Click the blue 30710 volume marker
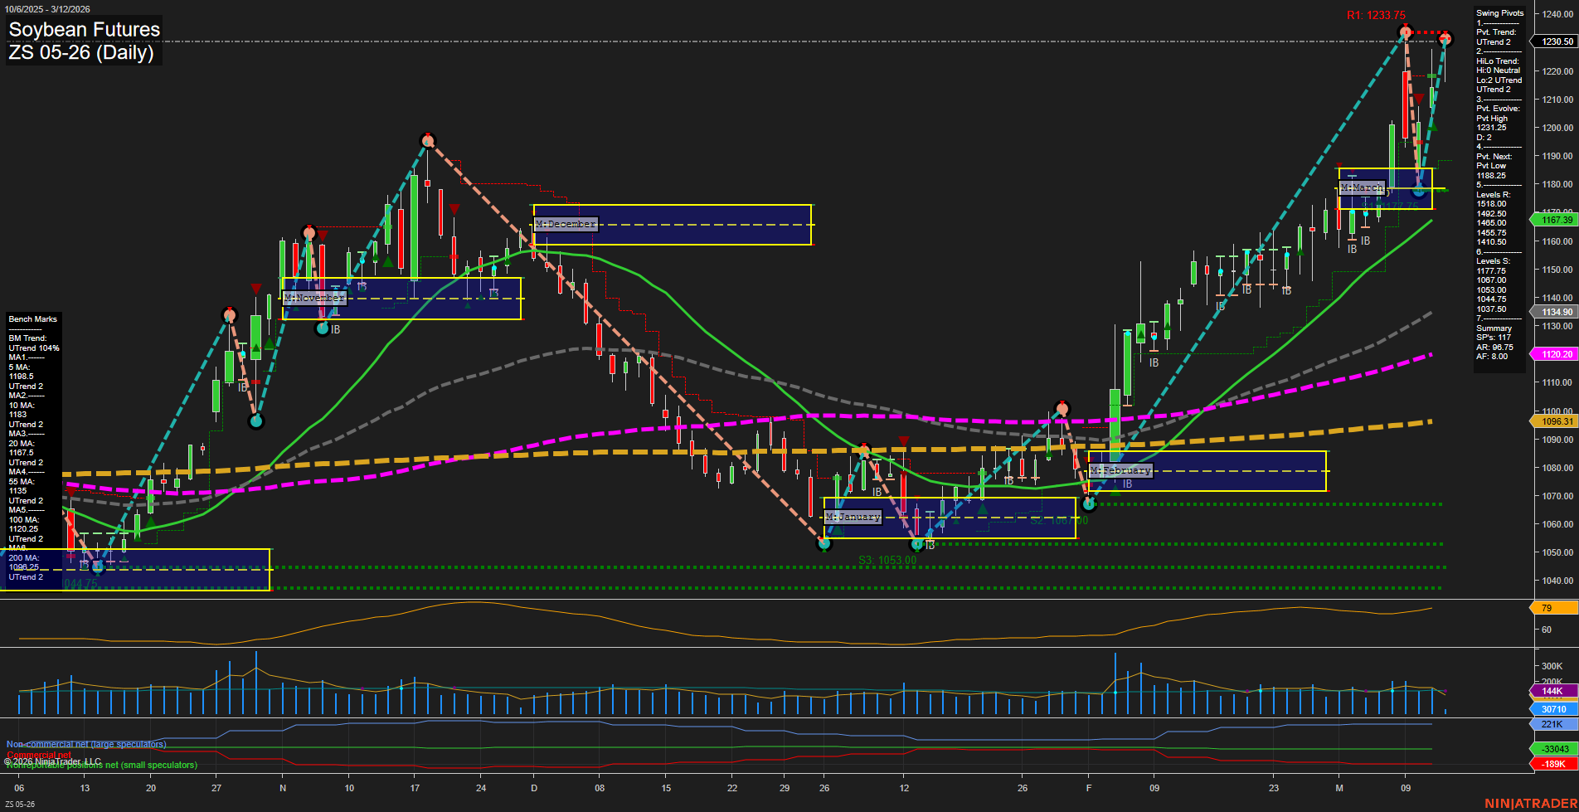This screenshot has height=812, width=1579. coord(1553,709)
